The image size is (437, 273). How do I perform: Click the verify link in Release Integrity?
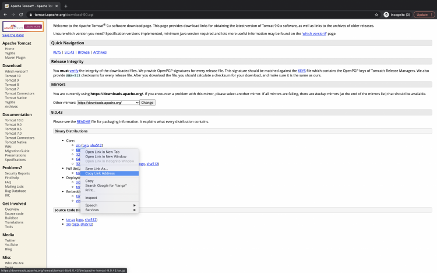coord(74,71)
